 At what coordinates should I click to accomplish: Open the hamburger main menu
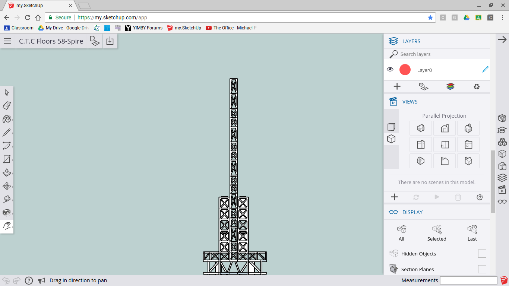pyautogui.click(x=7, y=41)
